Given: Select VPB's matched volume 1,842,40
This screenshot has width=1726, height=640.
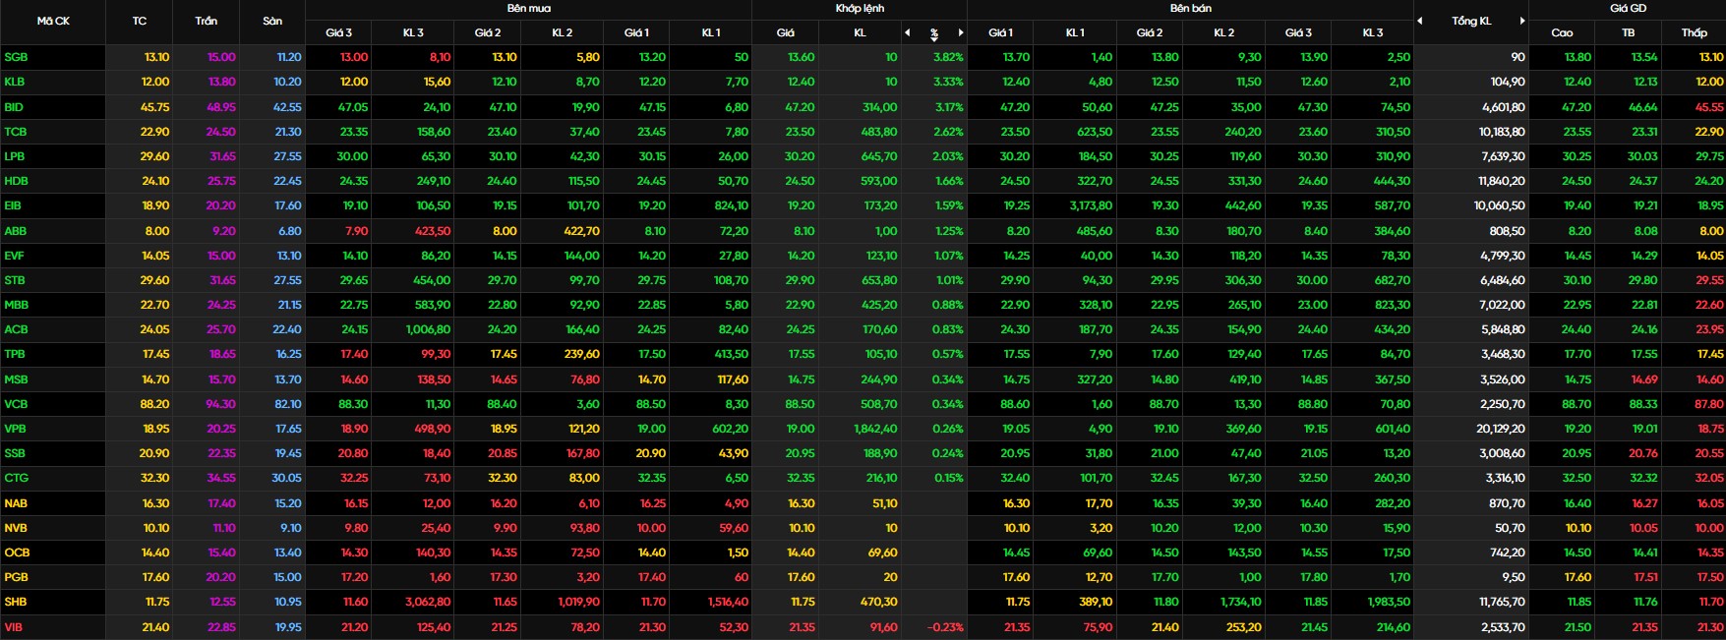Looking at the screenshot, I should click(x=875, y=429).
